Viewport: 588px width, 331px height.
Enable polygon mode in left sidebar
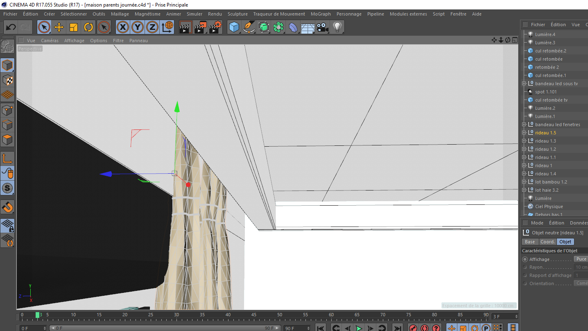7,140
